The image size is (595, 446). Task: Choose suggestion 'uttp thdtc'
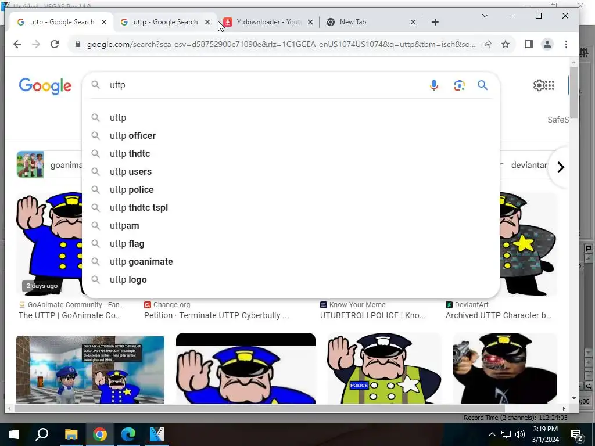coord(291,153)
